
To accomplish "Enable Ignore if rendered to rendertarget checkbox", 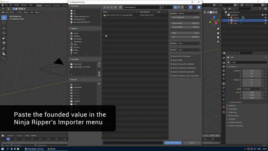I will point(171,68).
